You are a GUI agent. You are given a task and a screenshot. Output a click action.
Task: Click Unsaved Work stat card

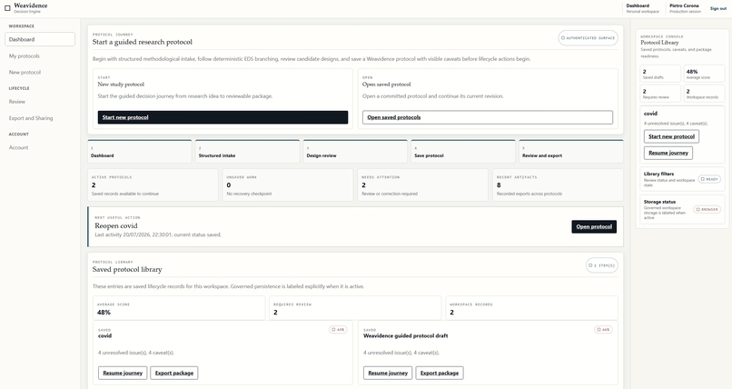pyautogui.click(x=288, y=185)
